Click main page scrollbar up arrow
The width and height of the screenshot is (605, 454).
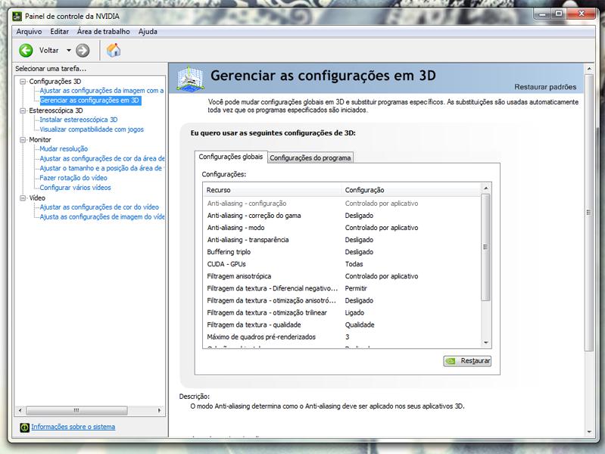click(589, 69)
